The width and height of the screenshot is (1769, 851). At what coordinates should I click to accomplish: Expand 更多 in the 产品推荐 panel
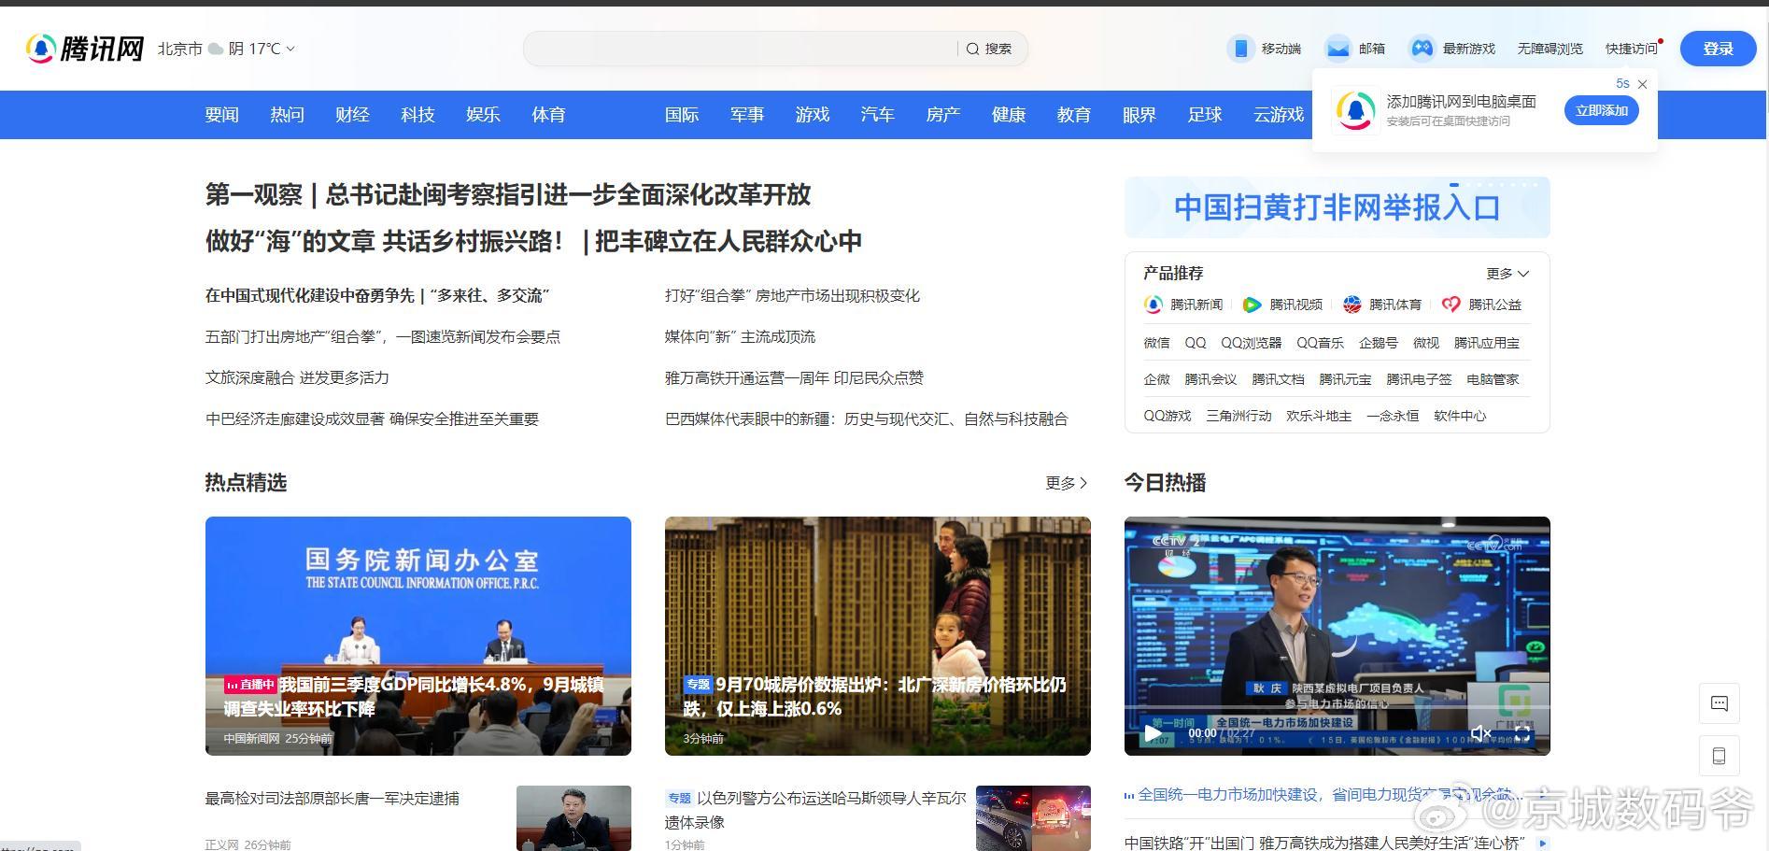point(1508,274)
